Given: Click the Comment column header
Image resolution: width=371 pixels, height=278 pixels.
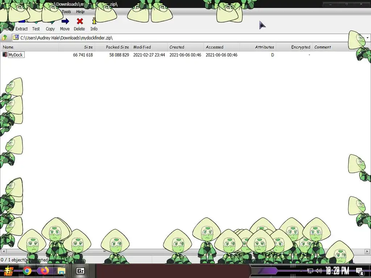Looking at the screenshot, I should (330, 47).
